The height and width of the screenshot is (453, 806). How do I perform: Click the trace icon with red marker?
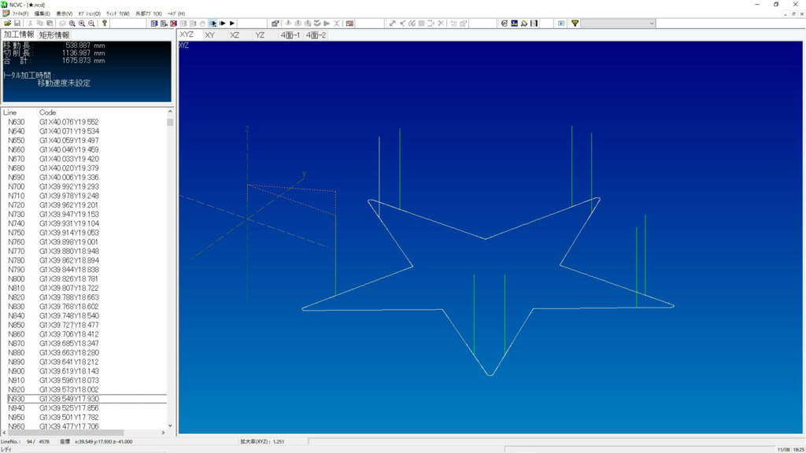click(x=164, y=23)
